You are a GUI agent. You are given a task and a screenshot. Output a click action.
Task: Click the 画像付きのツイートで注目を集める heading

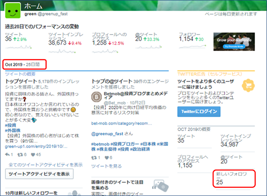coord(117,185)
